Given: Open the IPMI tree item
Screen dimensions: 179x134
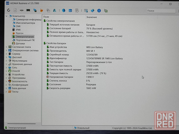Looking at the screenshot, I should [x=18, y=30].
